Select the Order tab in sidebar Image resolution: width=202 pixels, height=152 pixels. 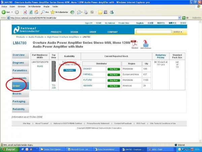tap(16, 86)
